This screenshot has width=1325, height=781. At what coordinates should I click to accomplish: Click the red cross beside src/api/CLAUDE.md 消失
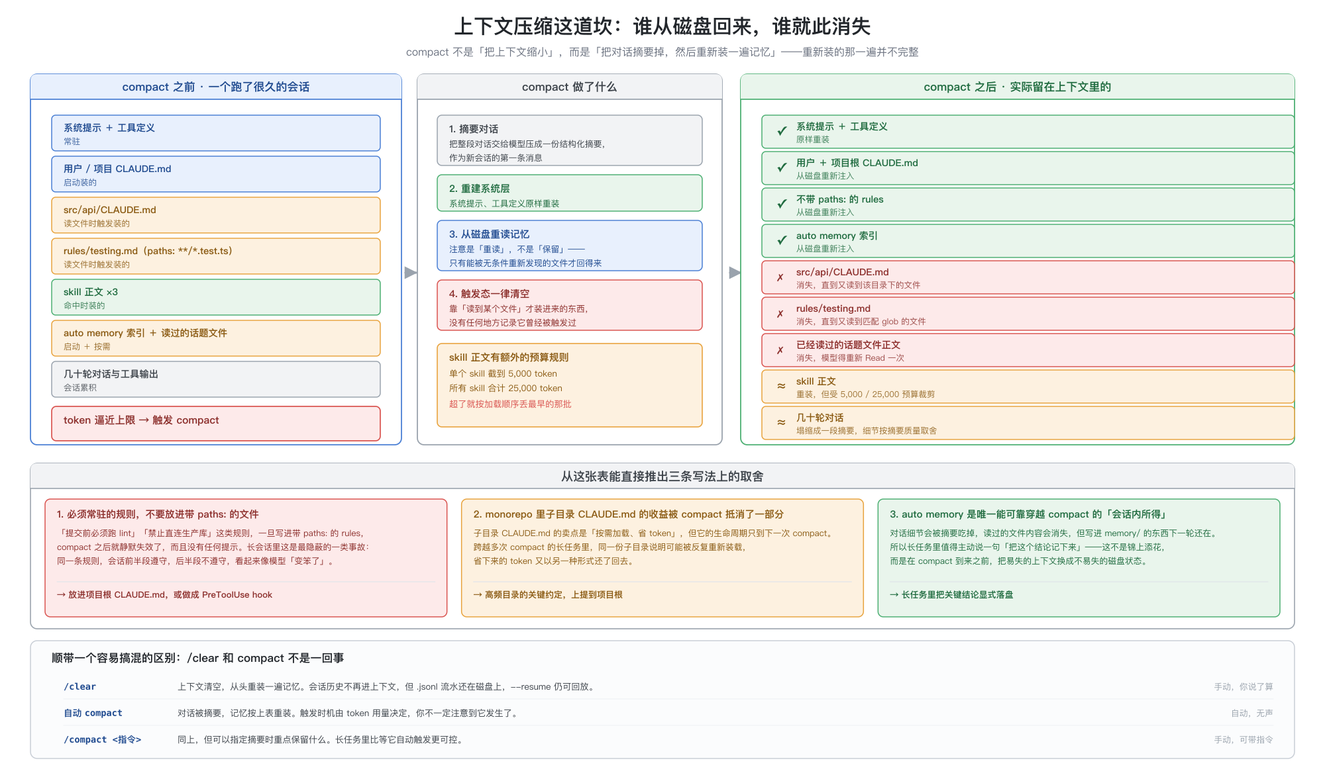[x=780, y=277]
